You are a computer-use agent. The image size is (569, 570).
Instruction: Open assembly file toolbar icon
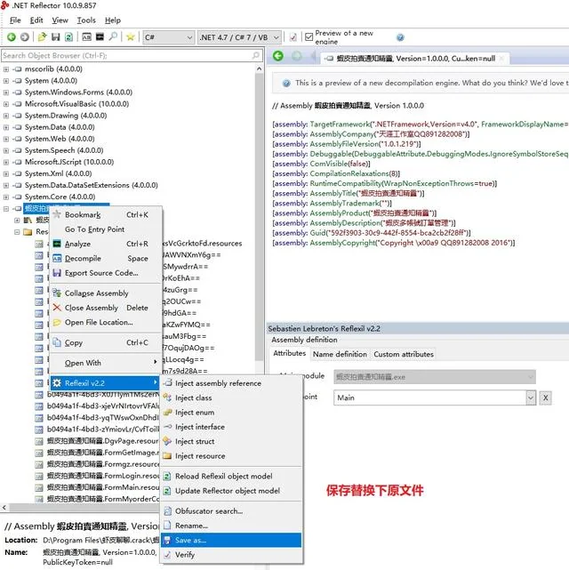(42, 37)
